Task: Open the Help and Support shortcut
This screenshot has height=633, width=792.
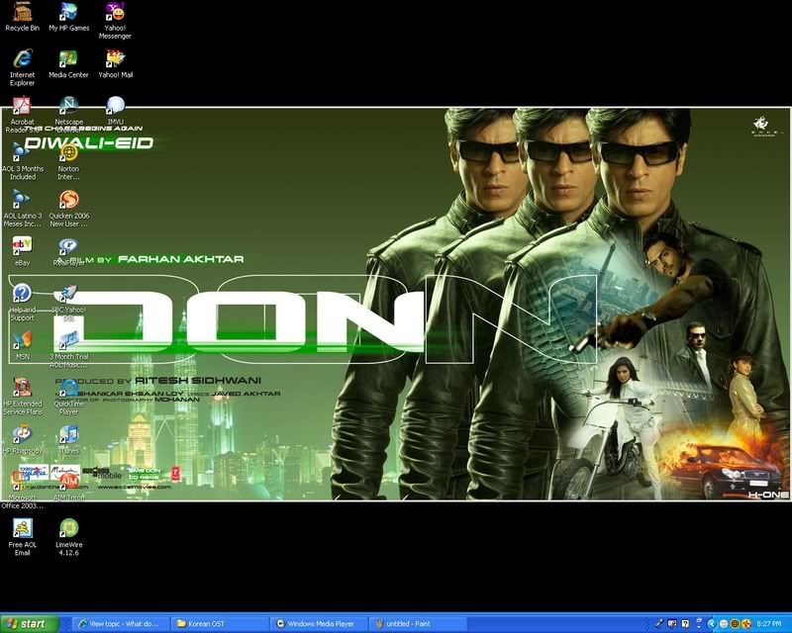Action: tap(22, 294)
